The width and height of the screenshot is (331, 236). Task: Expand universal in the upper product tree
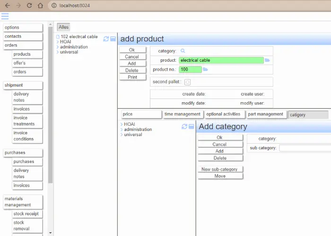[58, 52]
